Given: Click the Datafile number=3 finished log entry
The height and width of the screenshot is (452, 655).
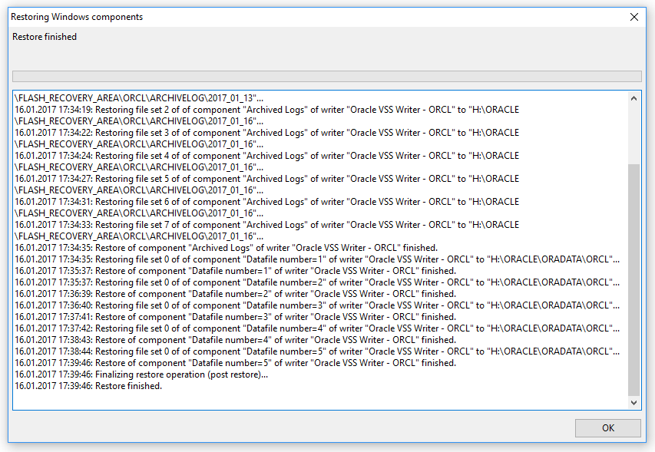Looking at the screenshot, I should [235, 317].
